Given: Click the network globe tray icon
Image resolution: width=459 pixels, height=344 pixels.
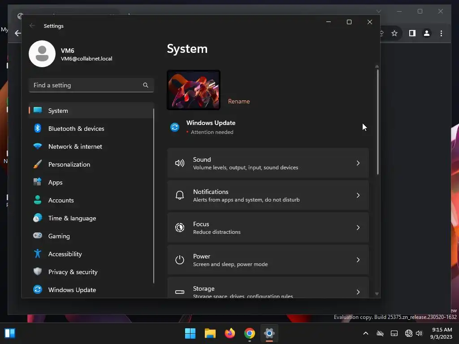Looking at the screenshot, I should point(409,333).
